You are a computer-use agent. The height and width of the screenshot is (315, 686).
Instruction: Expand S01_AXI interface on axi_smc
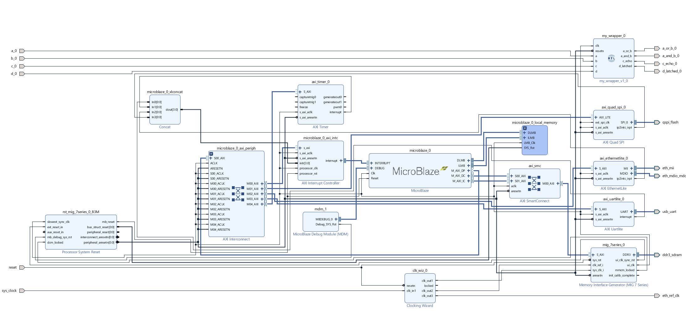tap(511, 181)
